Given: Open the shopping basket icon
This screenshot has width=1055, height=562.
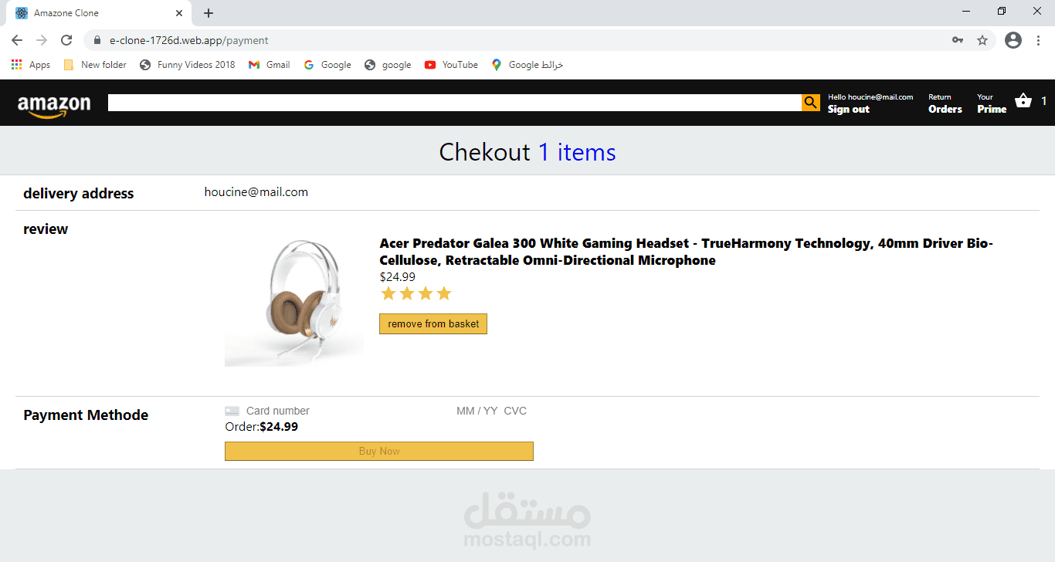Looking at the screenshot, I should click(x=1023, y=101).
